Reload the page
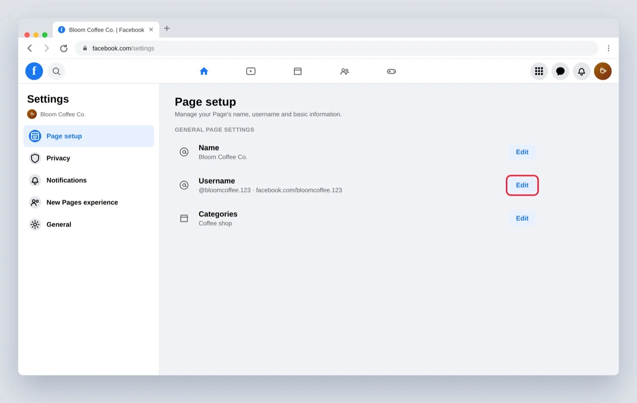 point(64,48)
